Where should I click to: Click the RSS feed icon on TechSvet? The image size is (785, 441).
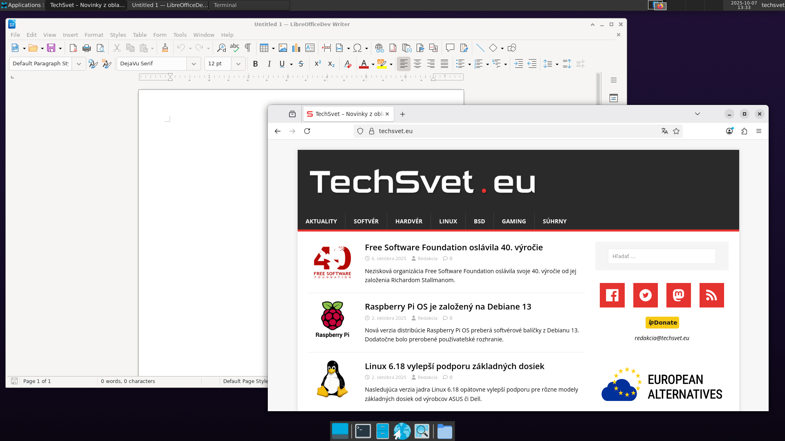pyautogui.click(x=711, y=295)
